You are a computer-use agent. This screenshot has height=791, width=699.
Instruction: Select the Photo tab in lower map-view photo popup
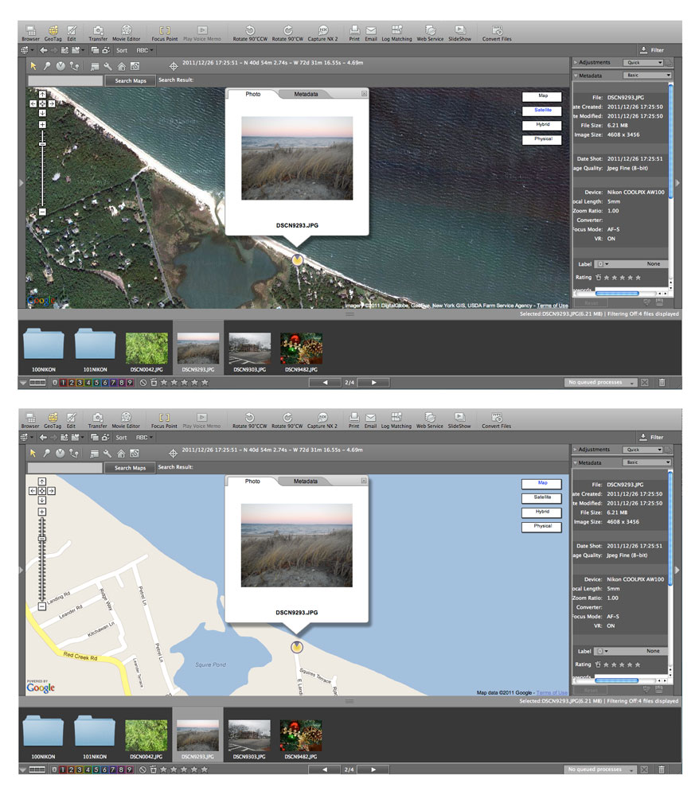[x=252, y=481]
